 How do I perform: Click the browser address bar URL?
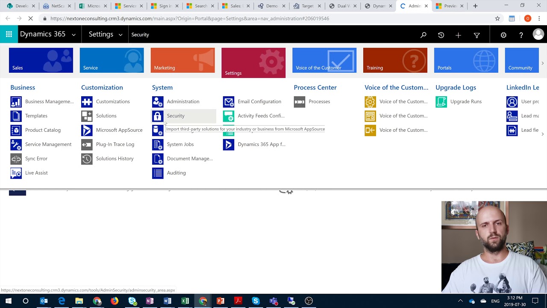[190, 19]
